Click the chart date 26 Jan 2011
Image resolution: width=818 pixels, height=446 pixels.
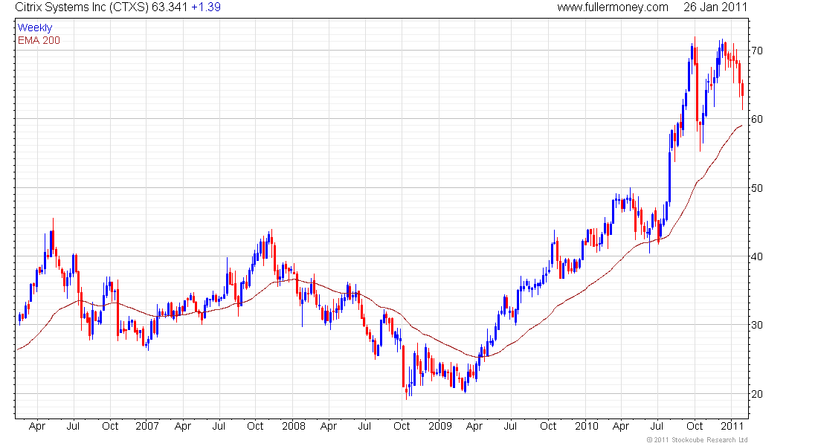tap(715, 7)
